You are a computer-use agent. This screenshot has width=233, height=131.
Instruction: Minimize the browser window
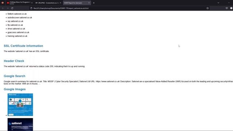tap(229, 3)
